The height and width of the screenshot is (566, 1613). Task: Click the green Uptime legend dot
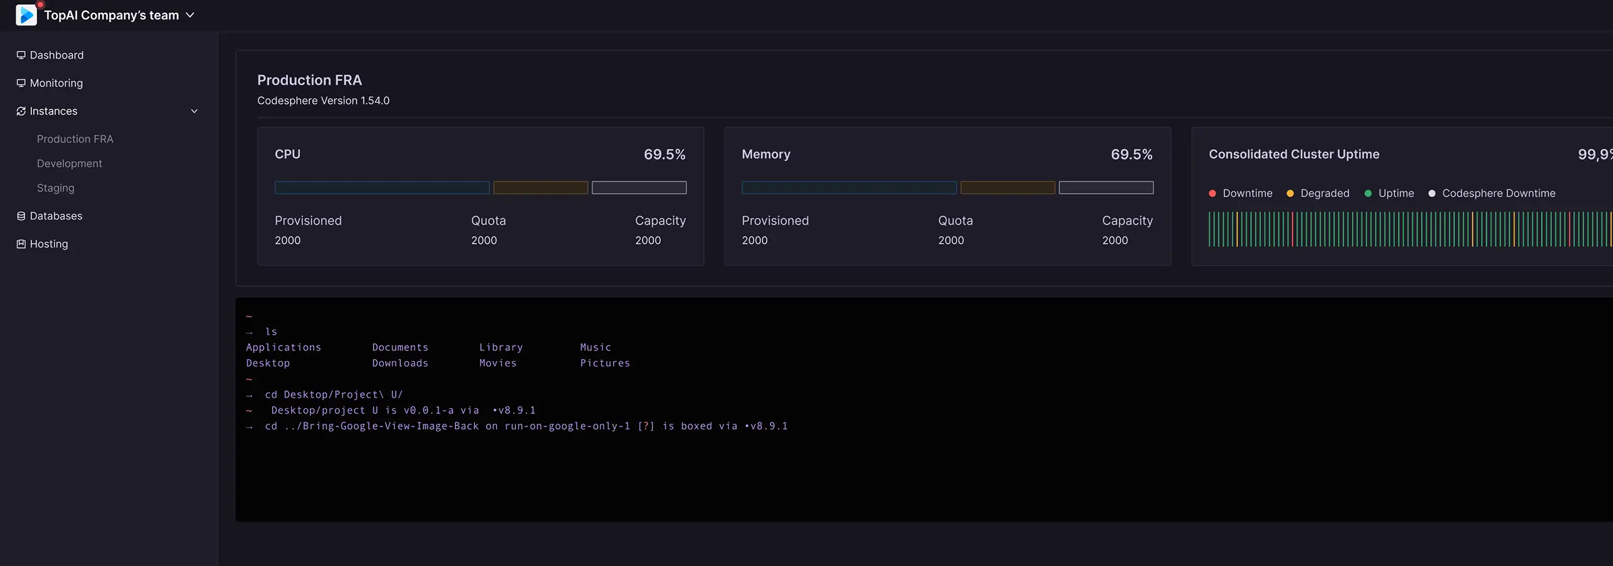coord(1368,193)
